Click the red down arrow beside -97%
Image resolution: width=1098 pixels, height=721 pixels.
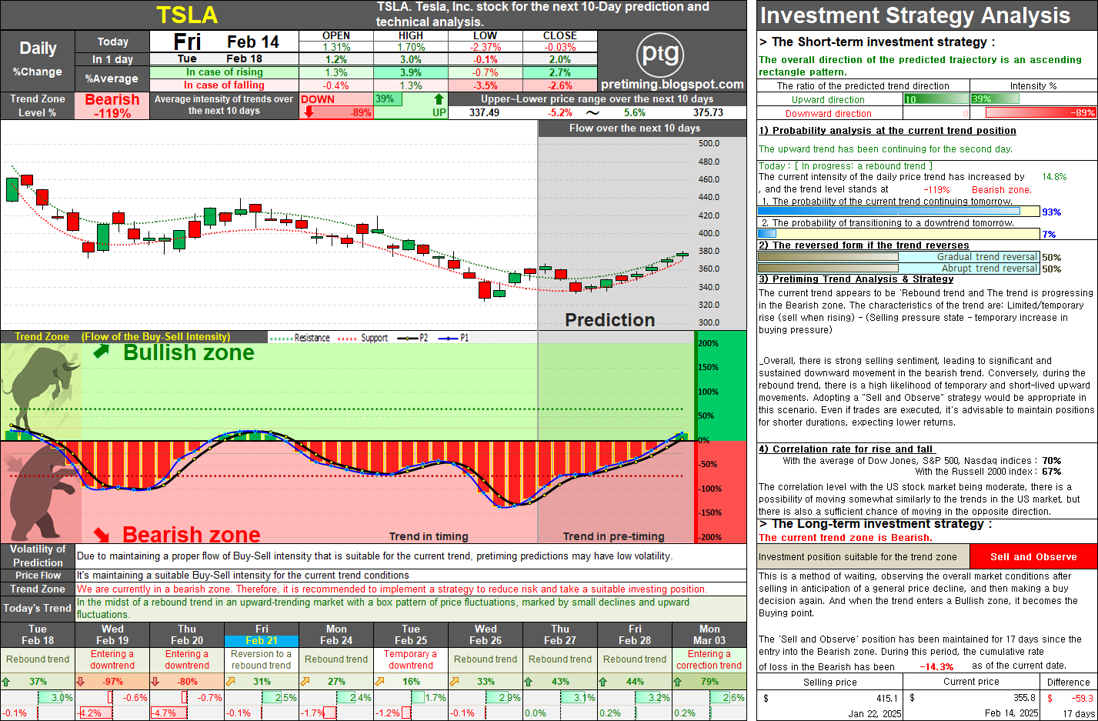[x=81, y=682]
